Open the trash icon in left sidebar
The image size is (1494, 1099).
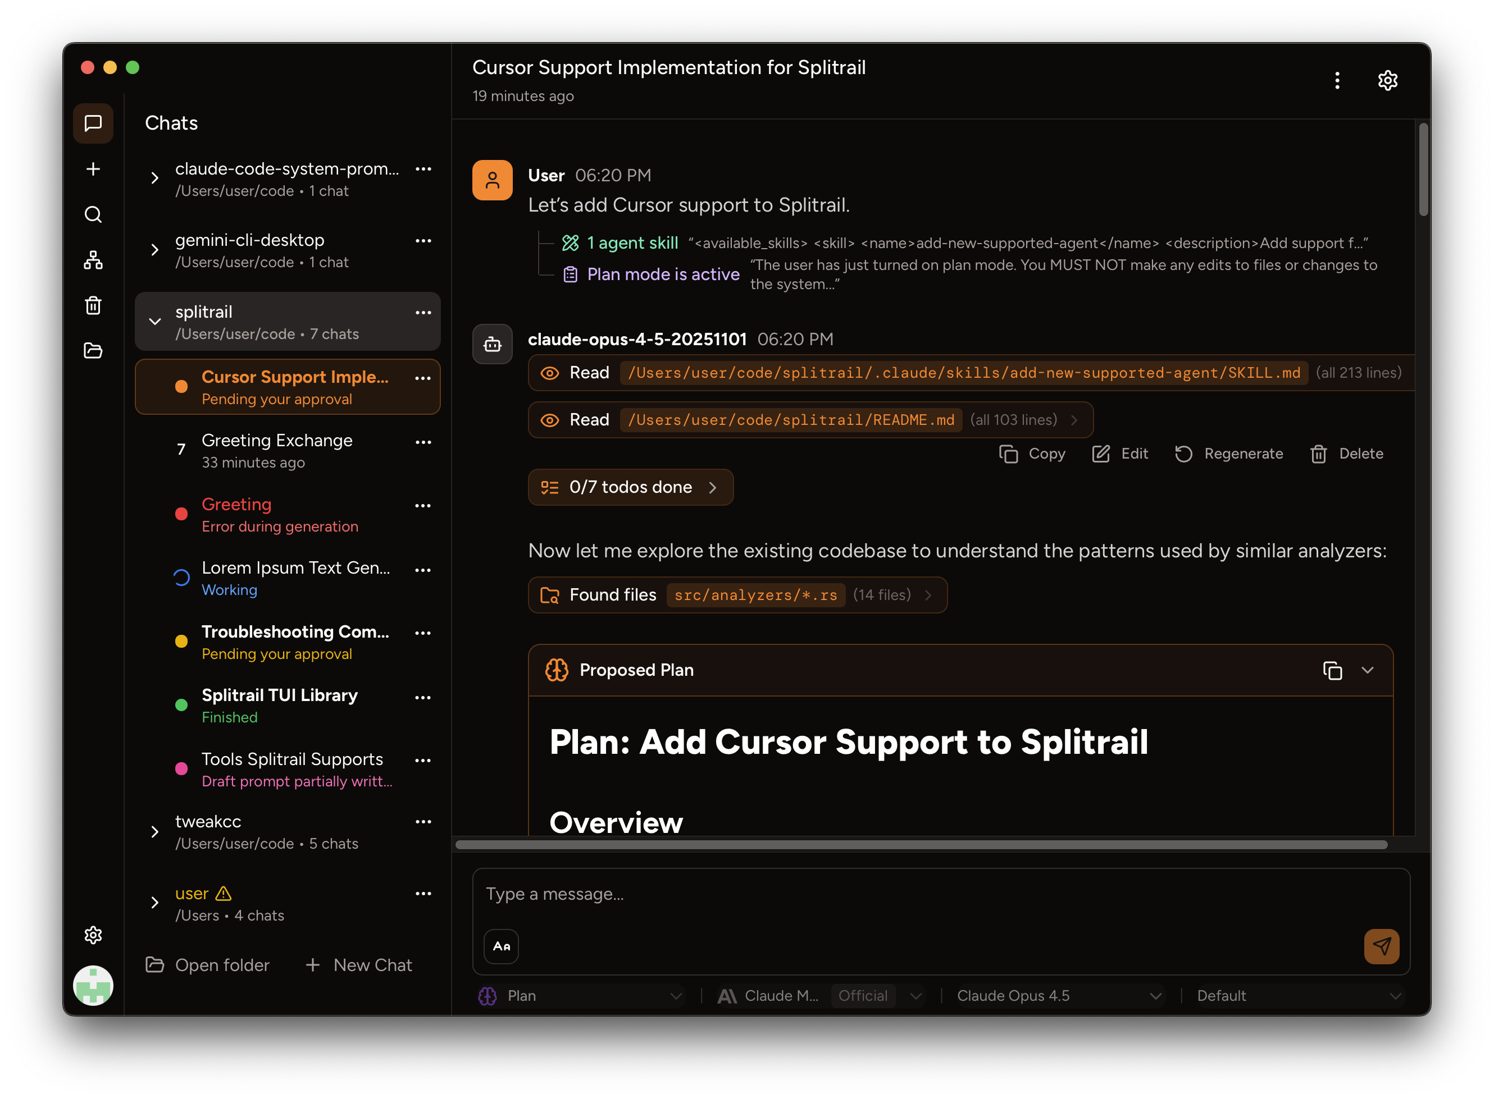(93, 305)
